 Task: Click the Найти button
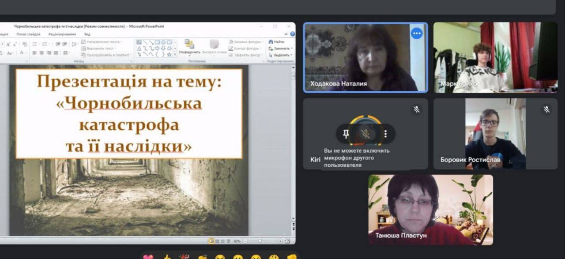click(276, 42)
